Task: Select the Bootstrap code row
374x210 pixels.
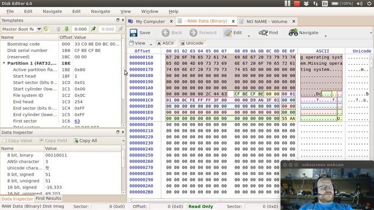Action: pos(61,44)
